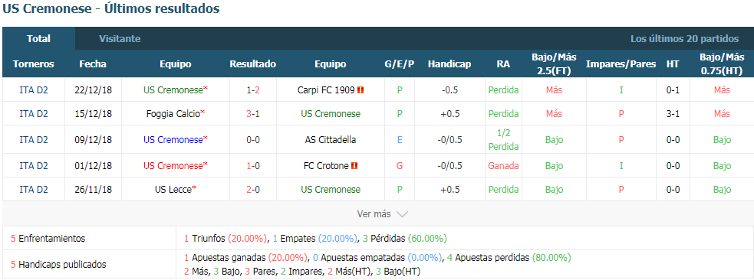
Task: Click the FC Crotone team name
Action: pos(326,166)
